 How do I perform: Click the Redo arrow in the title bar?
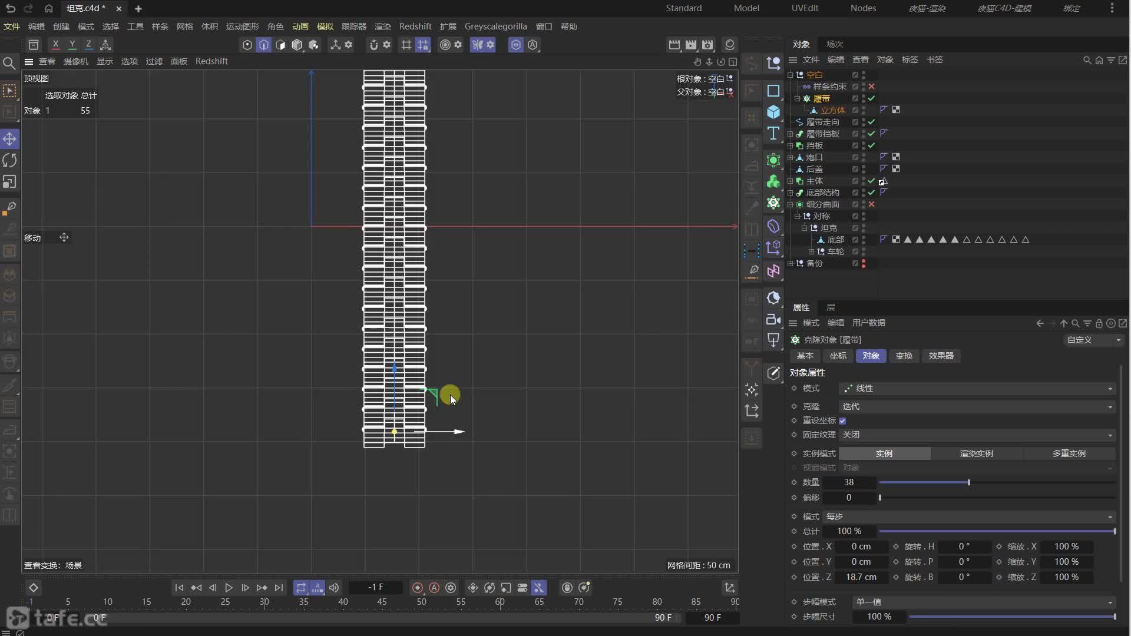tap(28, 8)
